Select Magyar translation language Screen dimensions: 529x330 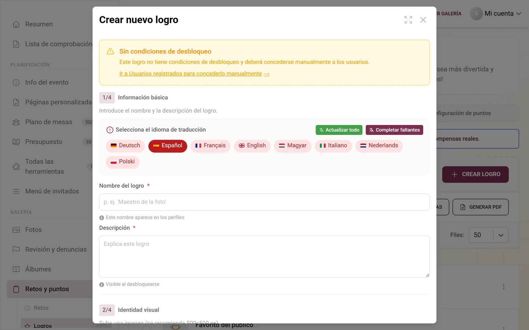pos(293,146)
